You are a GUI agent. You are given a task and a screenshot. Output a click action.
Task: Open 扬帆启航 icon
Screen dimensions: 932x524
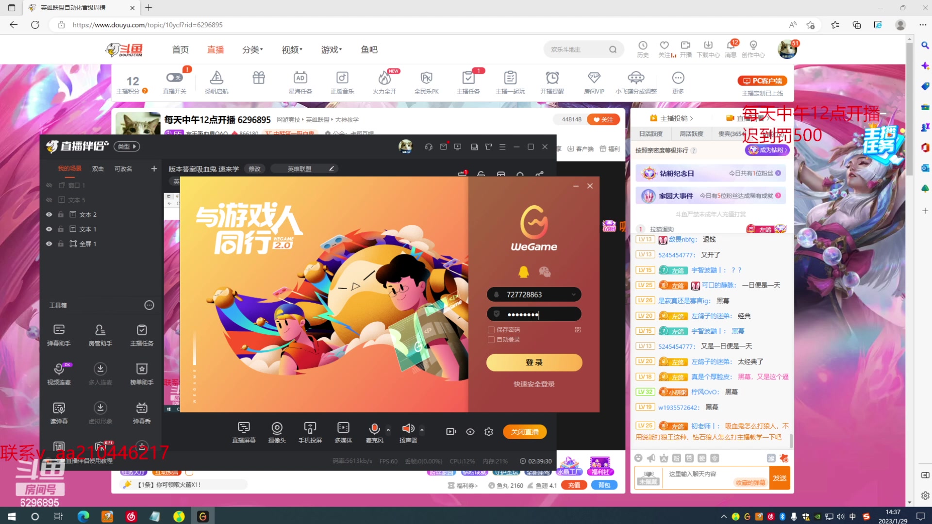click(x=216, y=82)
